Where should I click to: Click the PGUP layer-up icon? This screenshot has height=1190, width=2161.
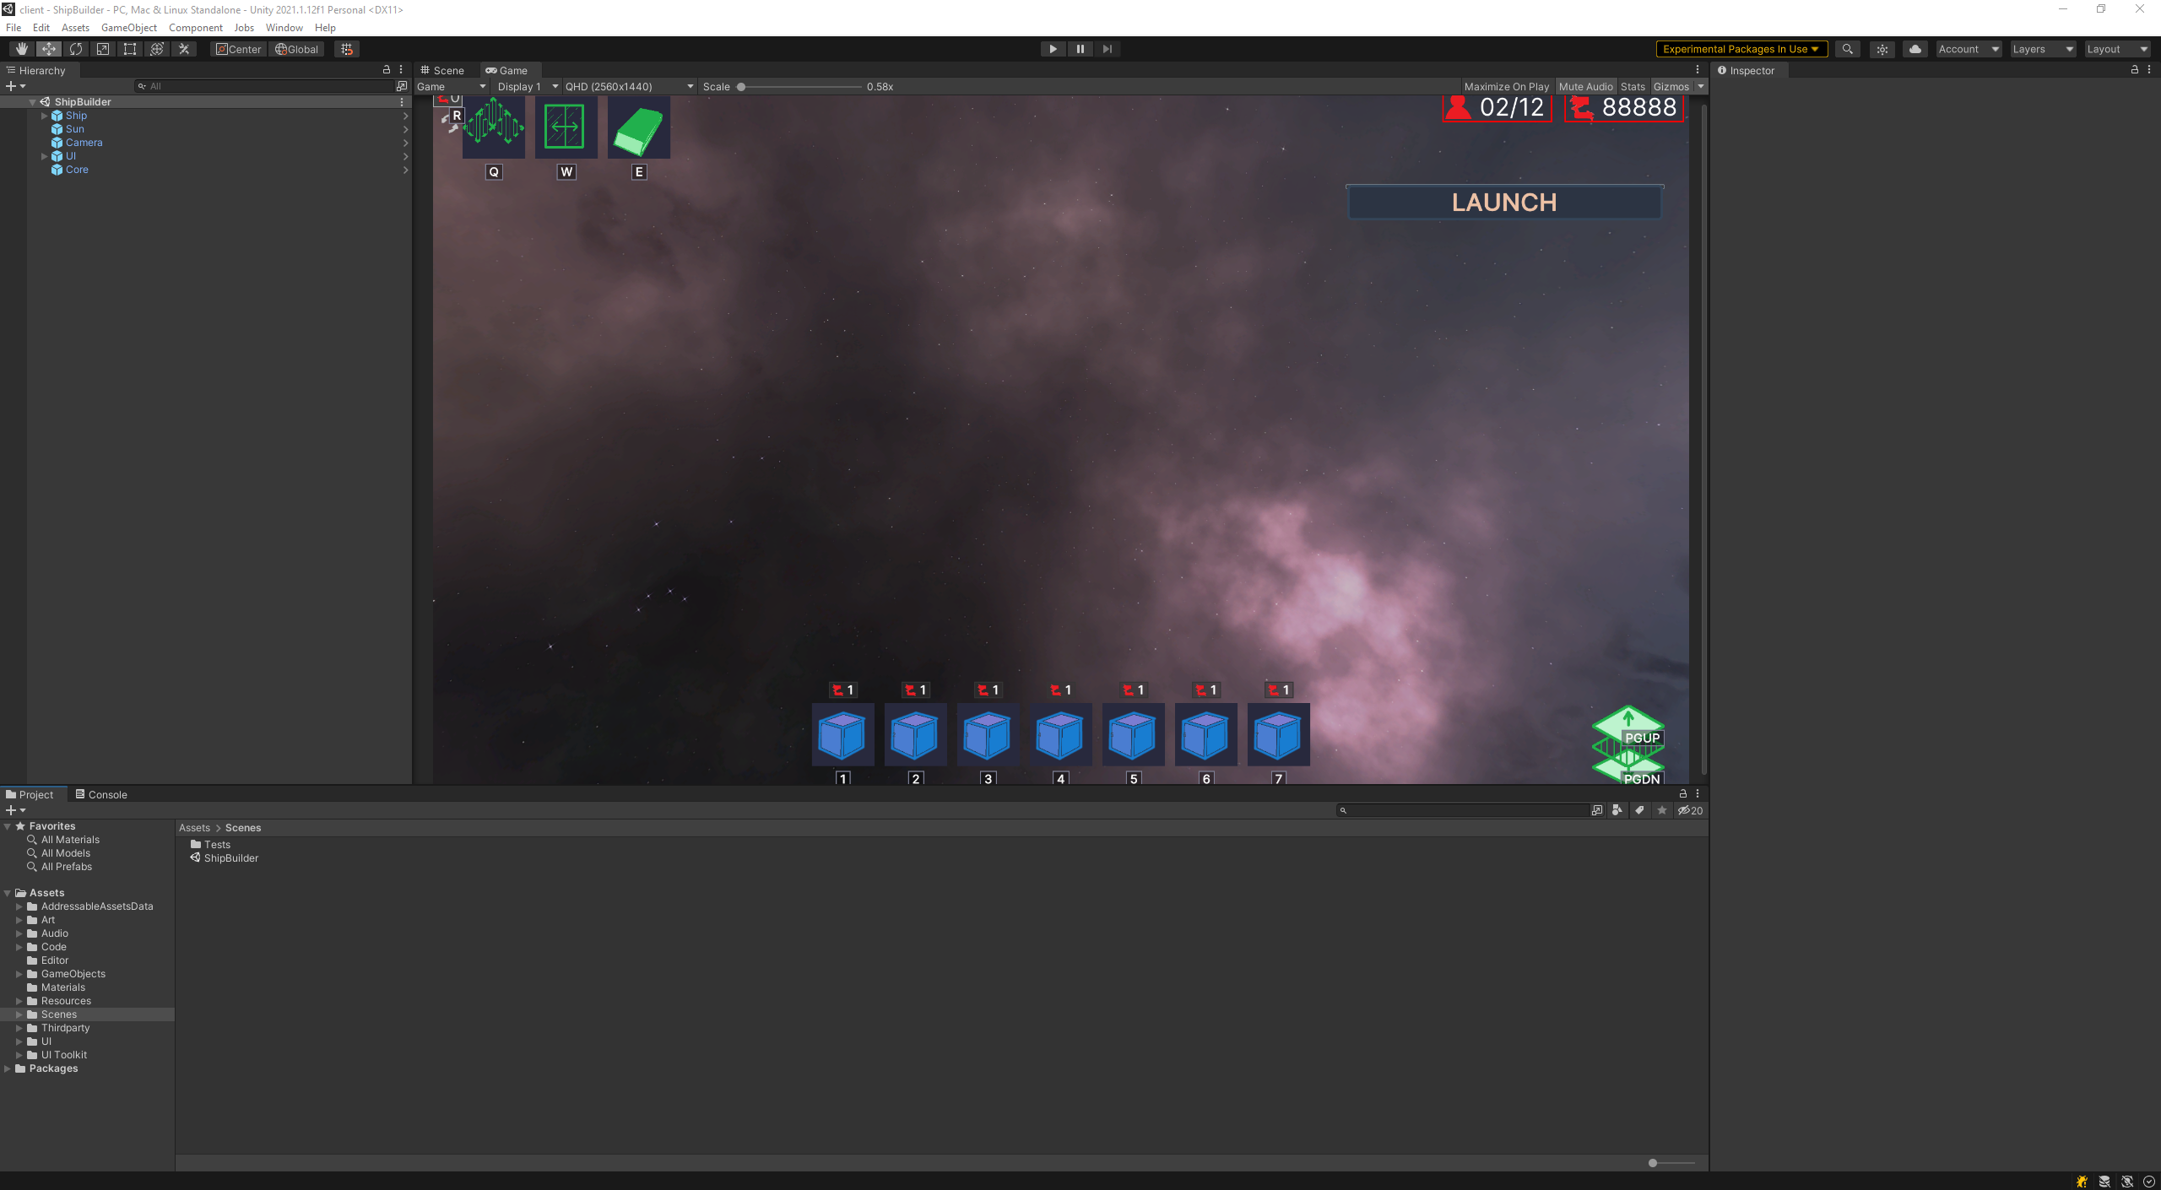coord(1628,725)
